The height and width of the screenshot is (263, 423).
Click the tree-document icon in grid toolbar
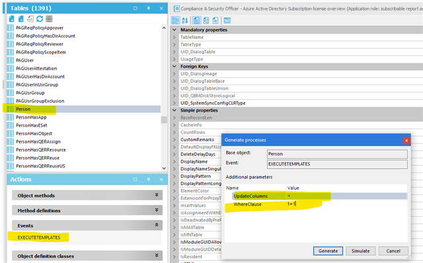(206, 20)
